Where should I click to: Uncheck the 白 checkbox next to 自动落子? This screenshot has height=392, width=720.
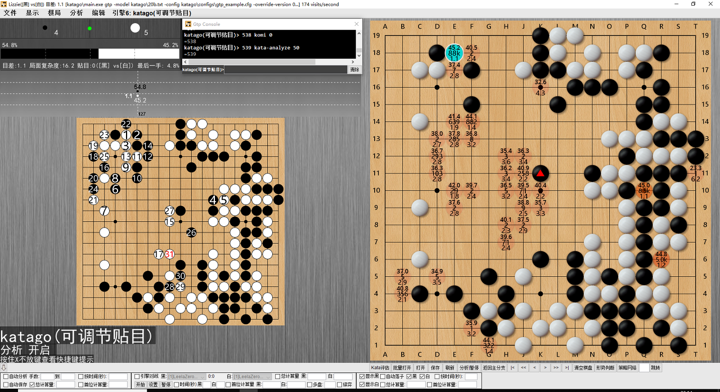[x=422, y=376]
